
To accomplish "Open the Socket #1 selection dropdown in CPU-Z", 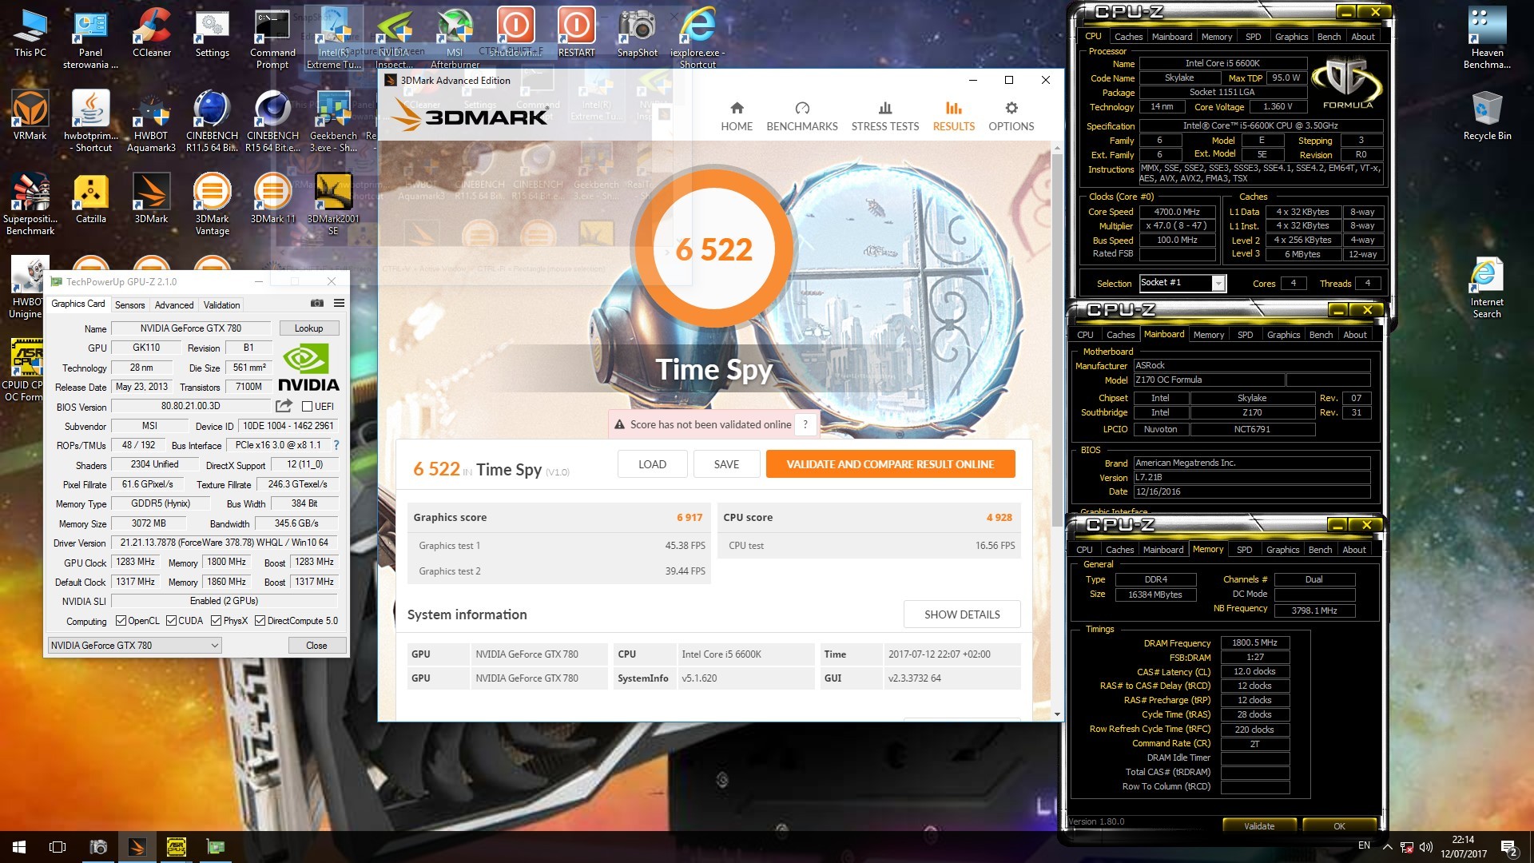I will 1182,283.
